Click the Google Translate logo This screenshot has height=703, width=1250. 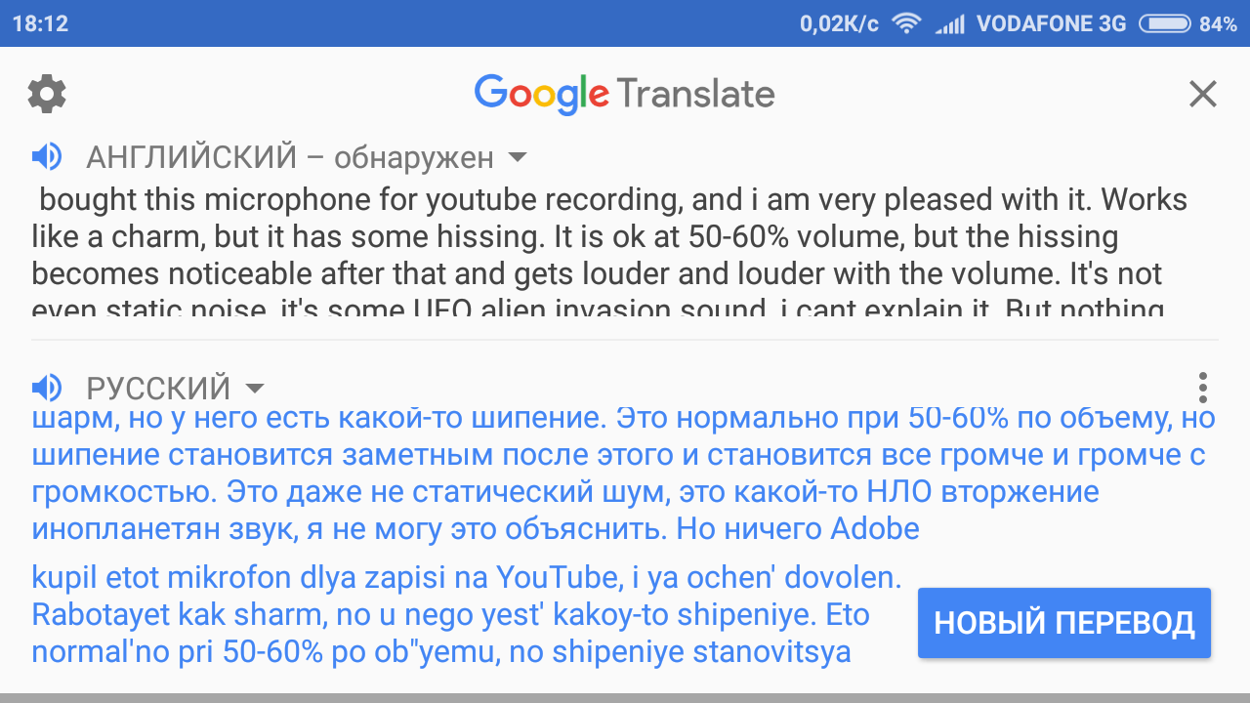click(624, 94)
